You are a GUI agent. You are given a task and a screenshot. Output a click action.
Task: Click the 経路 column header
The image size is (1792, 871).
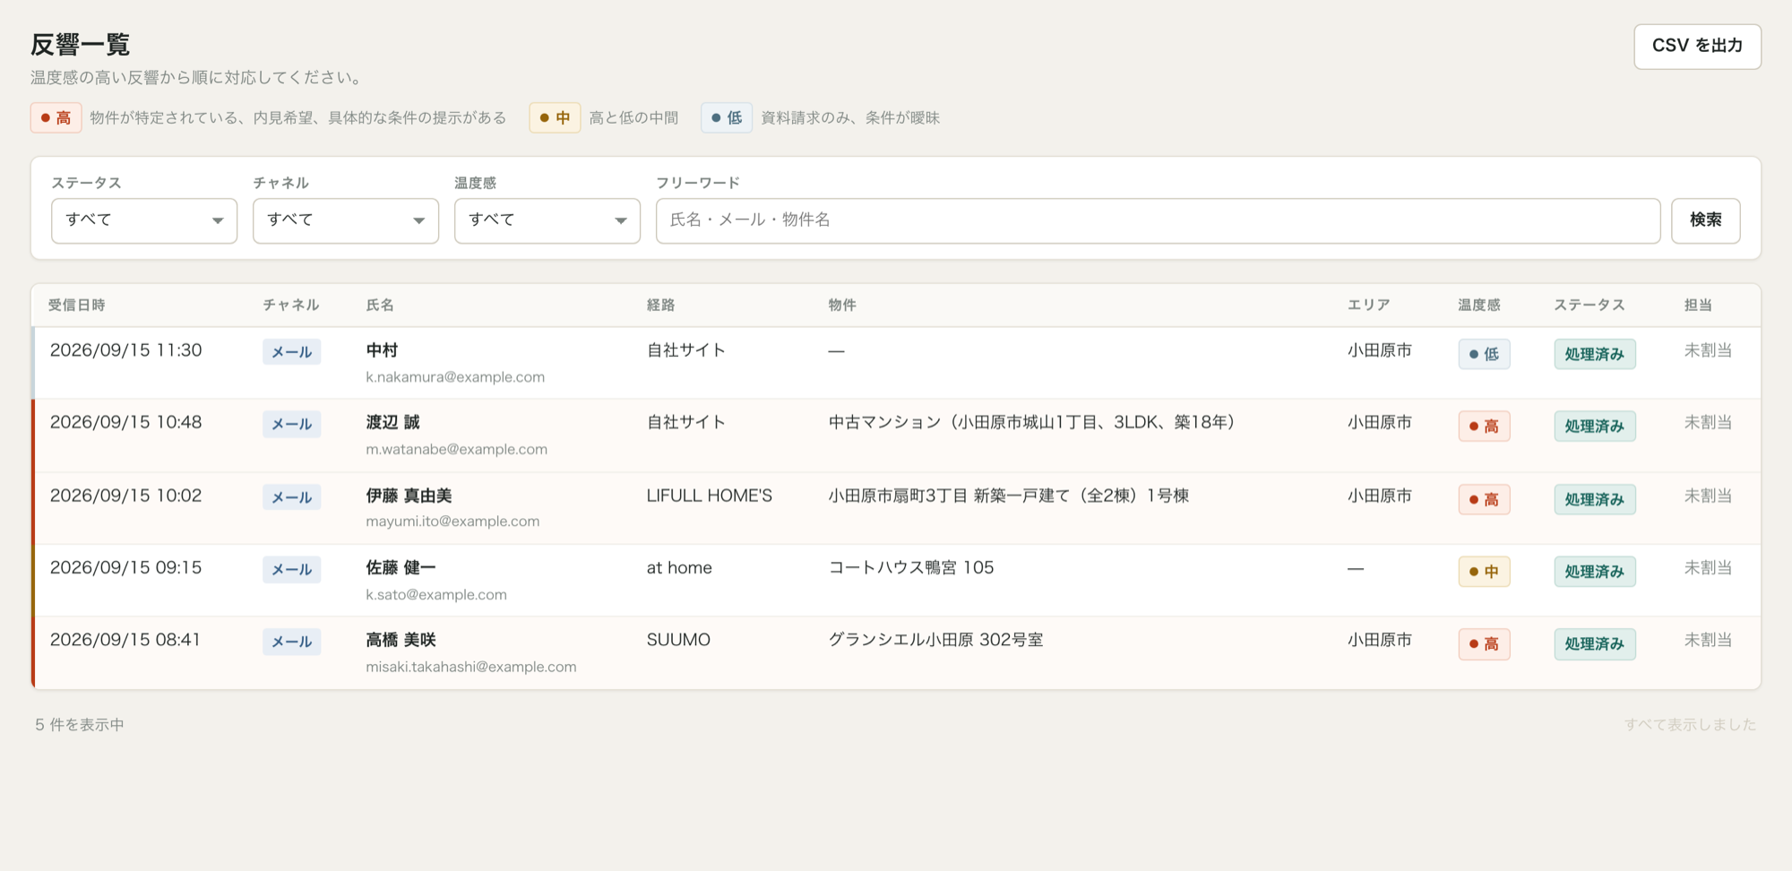(661, 305)
